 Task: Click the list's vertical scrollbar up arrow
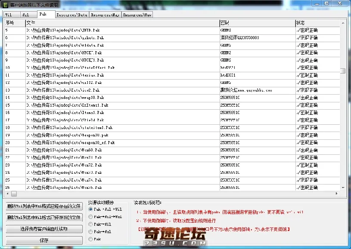343,23
